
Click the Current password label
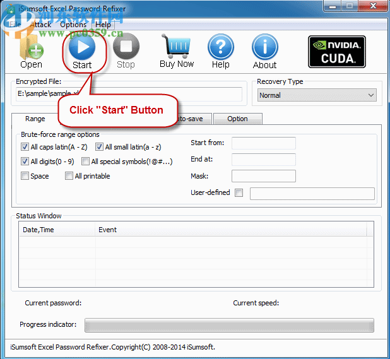tap(53, 303)
